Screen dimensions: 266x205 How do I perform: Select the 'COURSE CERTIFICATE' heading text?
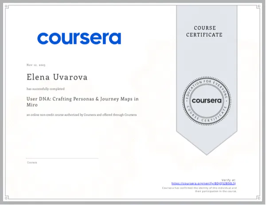click(x=204, y=31)
